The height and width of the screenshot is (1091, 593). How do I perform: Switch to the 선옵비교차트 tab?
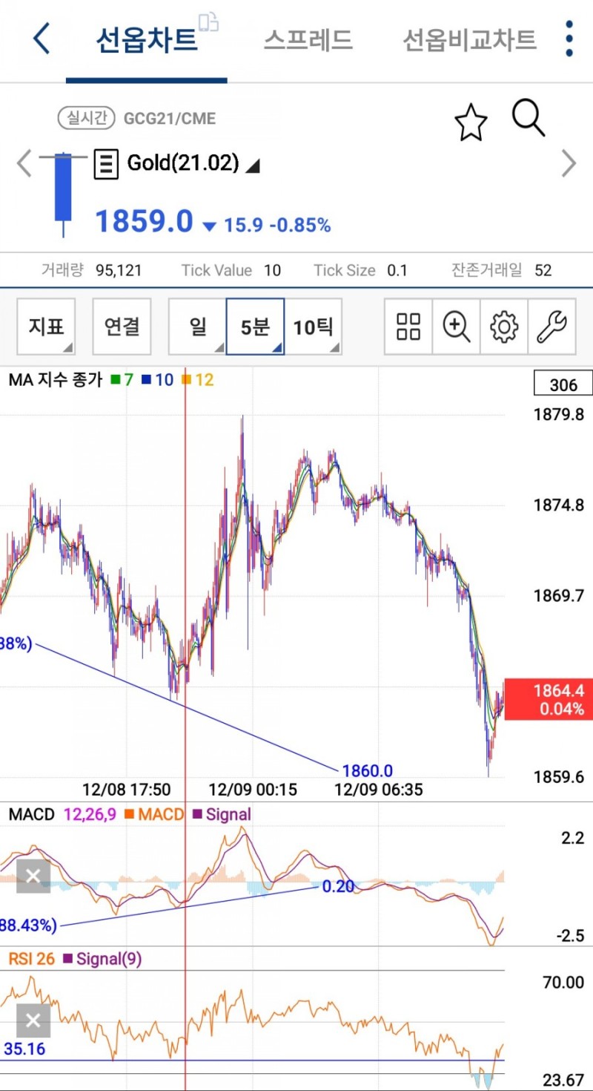tap(469, 39)
